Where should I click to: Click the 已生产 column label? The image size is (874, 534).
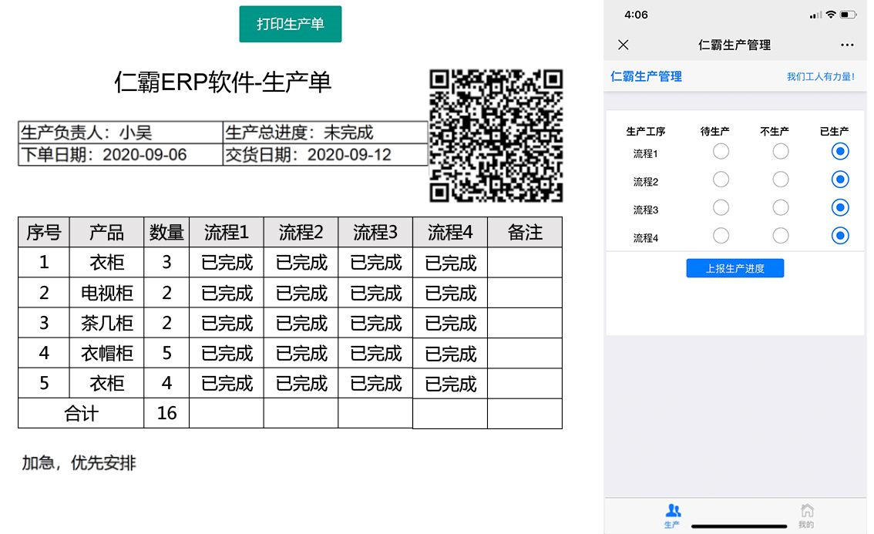point(834,132)
